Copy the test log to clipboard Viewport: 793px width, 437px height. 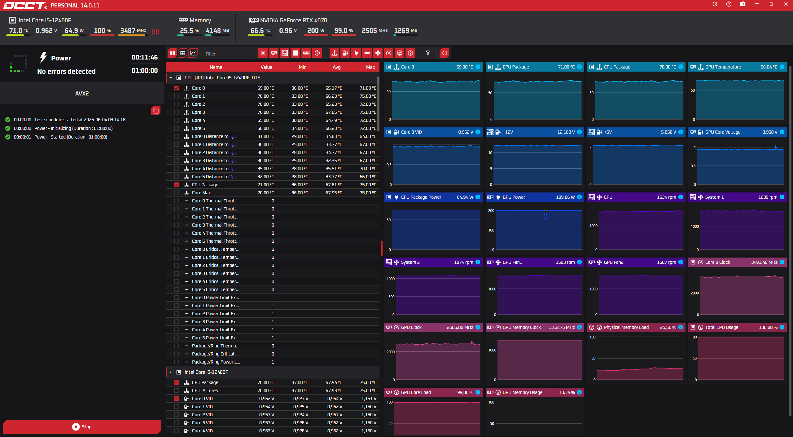pyautogui.click(x=156, y=111)
